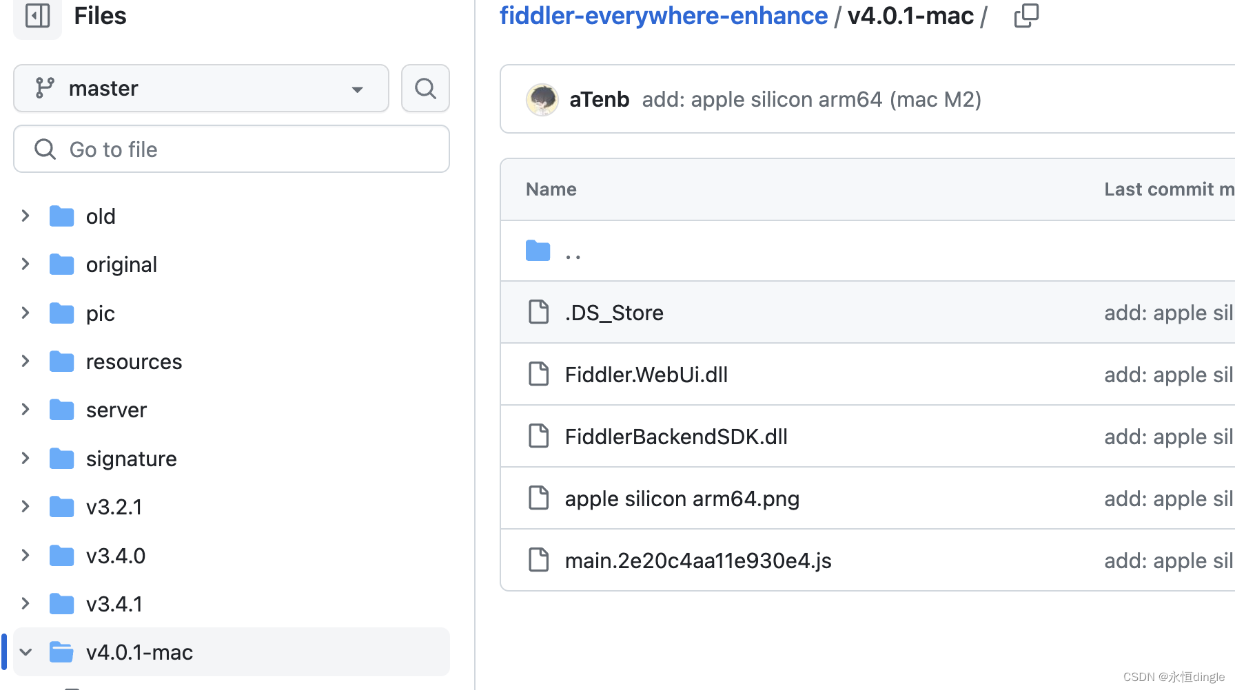Expand the signature folder chevron

pos(25,459)
